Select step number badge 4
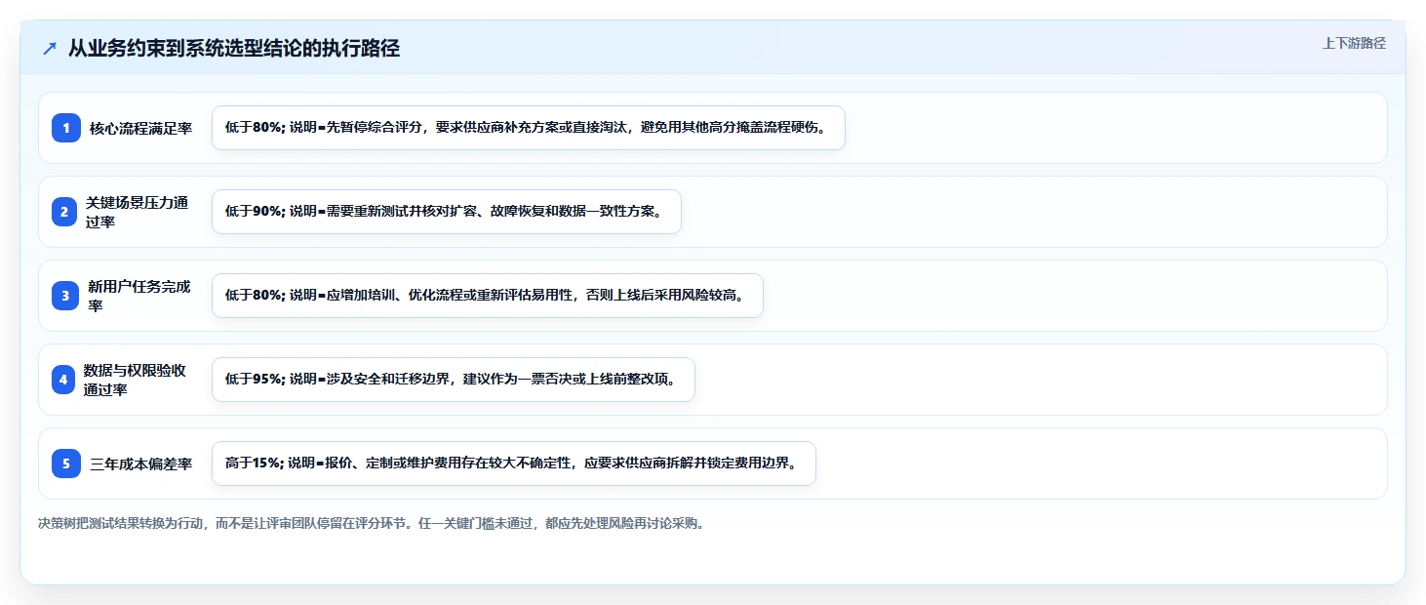This screenshot has height=605, width=1426. (63, 380)
